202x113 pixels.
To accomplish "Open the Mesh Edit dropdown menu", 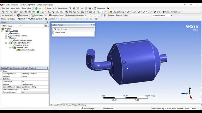I will tap(51, 19).
